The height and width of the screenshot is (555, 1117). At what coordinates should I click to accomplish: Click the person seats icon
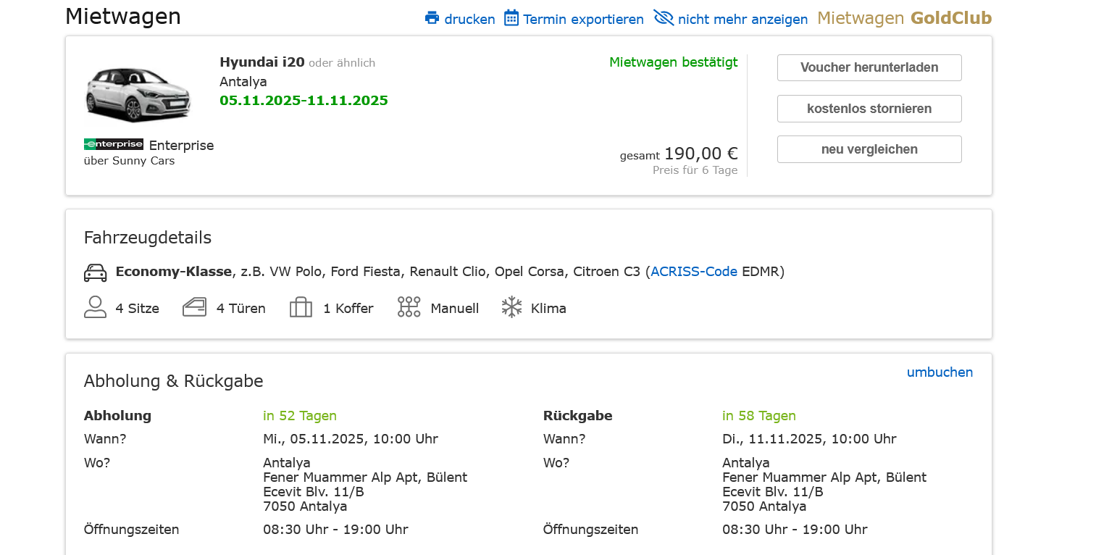pyautogui.click(x=95, y=308)
